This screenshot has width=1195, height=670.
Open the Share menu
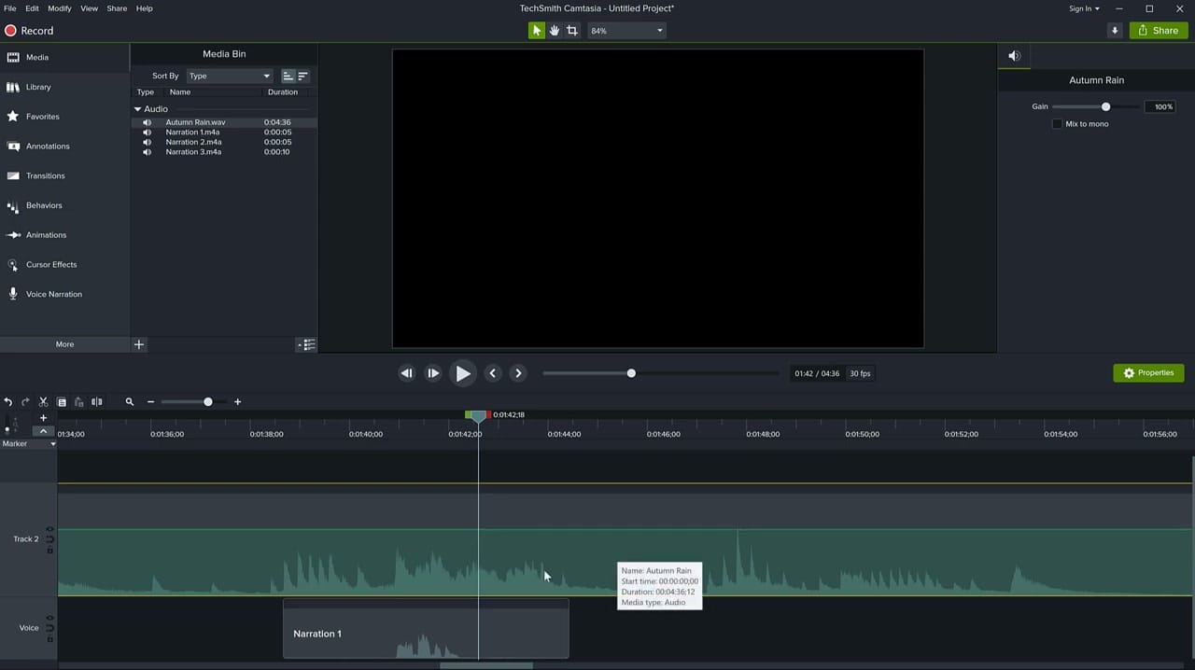tap(116, 8)
